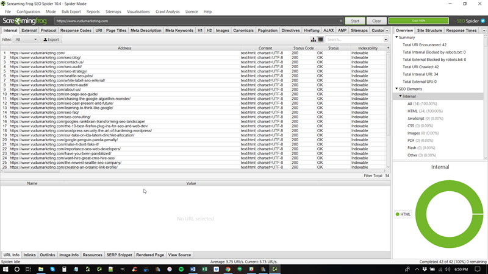Open Calculator from taskbar

pos(64,269)
